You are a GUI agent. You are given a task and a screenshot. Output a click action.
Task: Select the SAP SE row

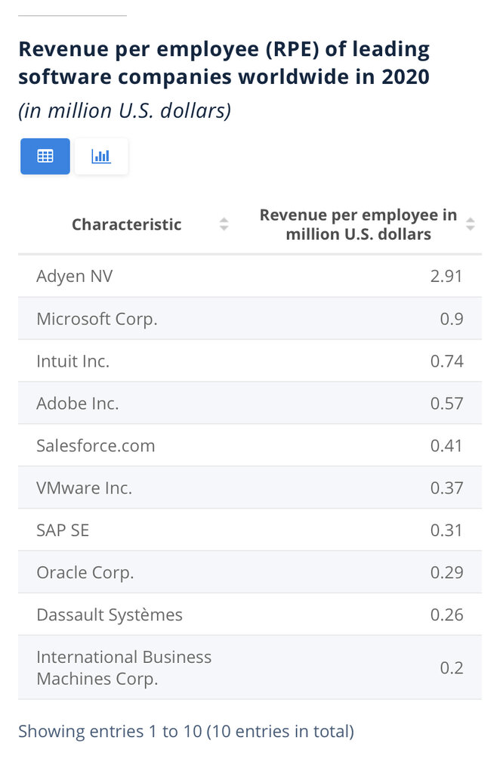click(x=250, y=530)
